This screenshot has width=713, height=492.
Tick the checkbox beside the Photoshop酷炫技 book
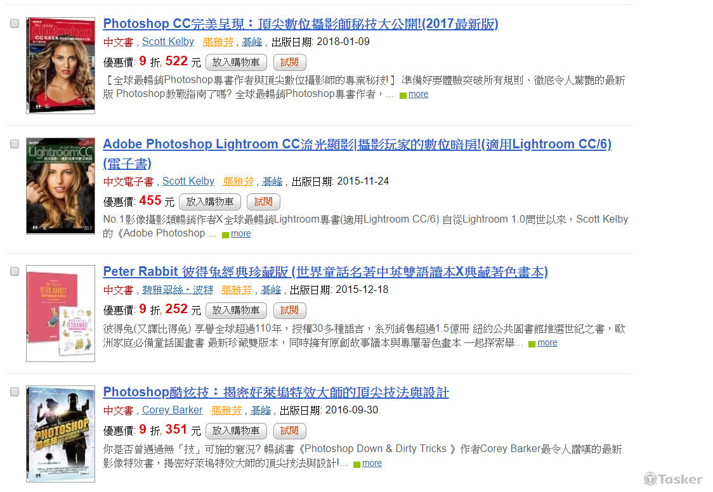pos(15,392)
